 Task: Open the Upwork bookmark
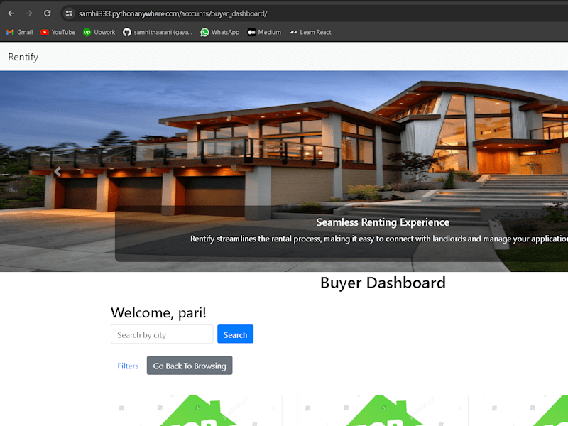coord(99,32)
